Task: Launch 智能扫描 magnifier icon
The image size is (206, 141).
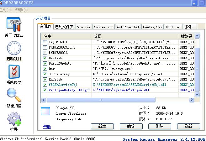Action: coord(14,95)
